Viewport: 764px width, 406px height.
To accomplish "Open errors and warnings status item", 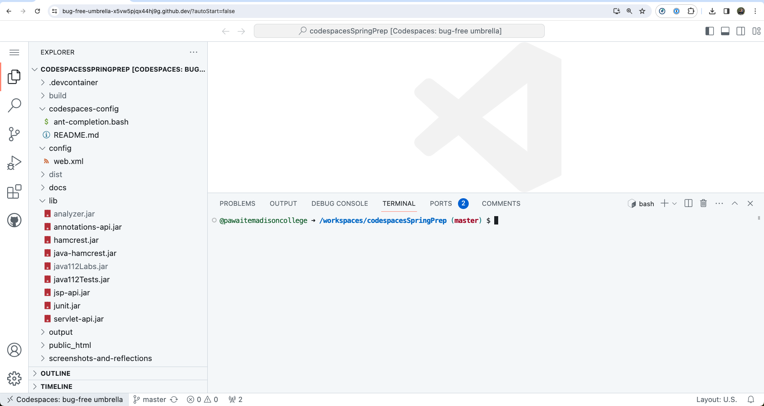I will pyautogui.click(x=203, y=399).
